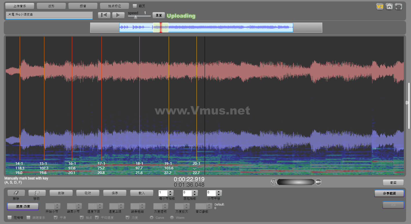
Task: Switch to the 波形 waveform view
Action: coord(51,6)
